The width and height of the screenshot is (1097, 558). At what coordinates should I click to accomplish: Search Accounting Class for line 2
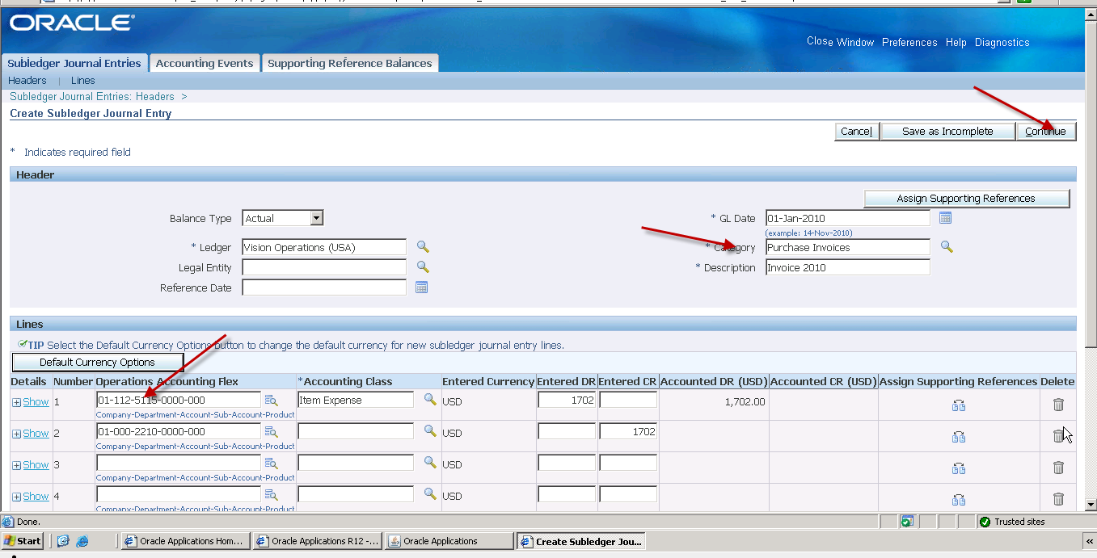[430, 430]
